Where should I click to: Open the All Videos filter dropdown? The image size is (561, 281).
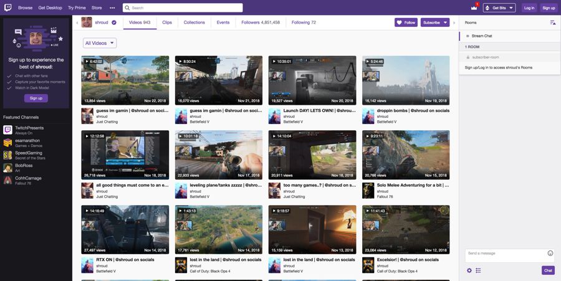[100, 43]
